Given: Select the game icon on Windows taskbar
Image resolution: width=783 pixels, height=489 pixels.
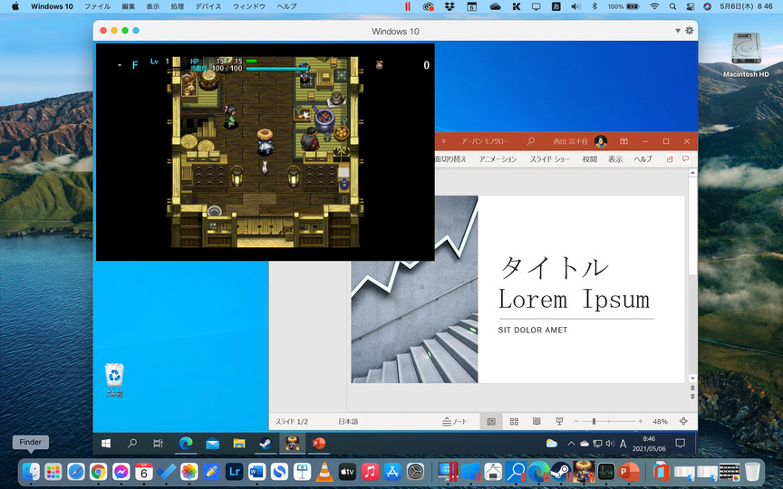Looking at the screenshot, I should pos(292,443).
